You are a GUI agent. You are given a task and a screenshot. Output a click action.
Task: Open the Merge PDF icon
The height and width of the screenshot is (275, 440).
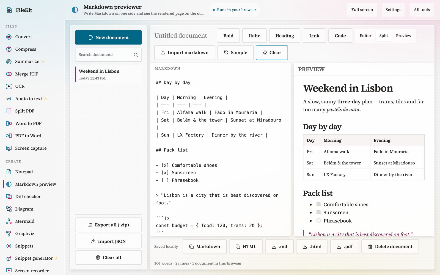(9, 74)
